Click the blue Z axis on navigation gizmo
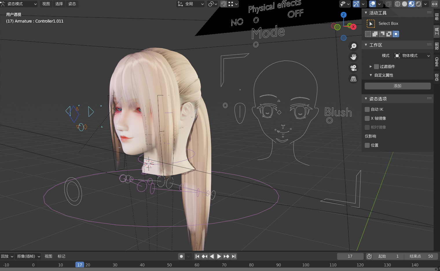Image resolution: width=440 pixels, height=271 pixels. (x=343, y=15)
